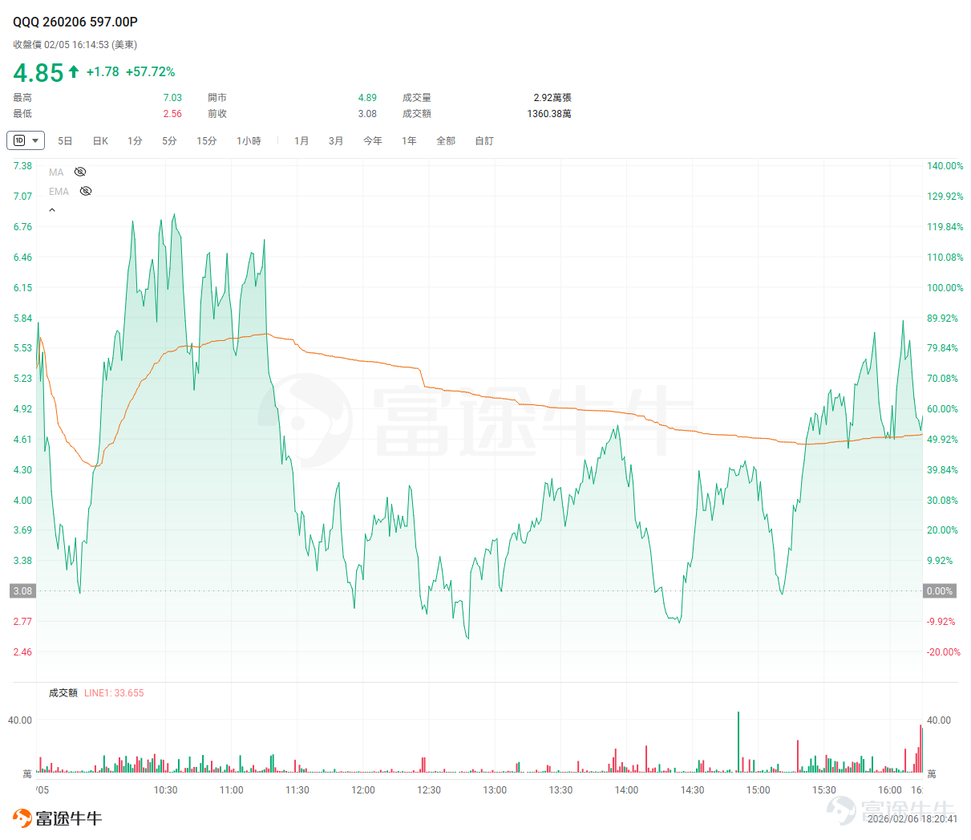Viewport: 971px width, 840px height.
Task: Choose the 3月 range tab
Action: (x=336, y=141)
